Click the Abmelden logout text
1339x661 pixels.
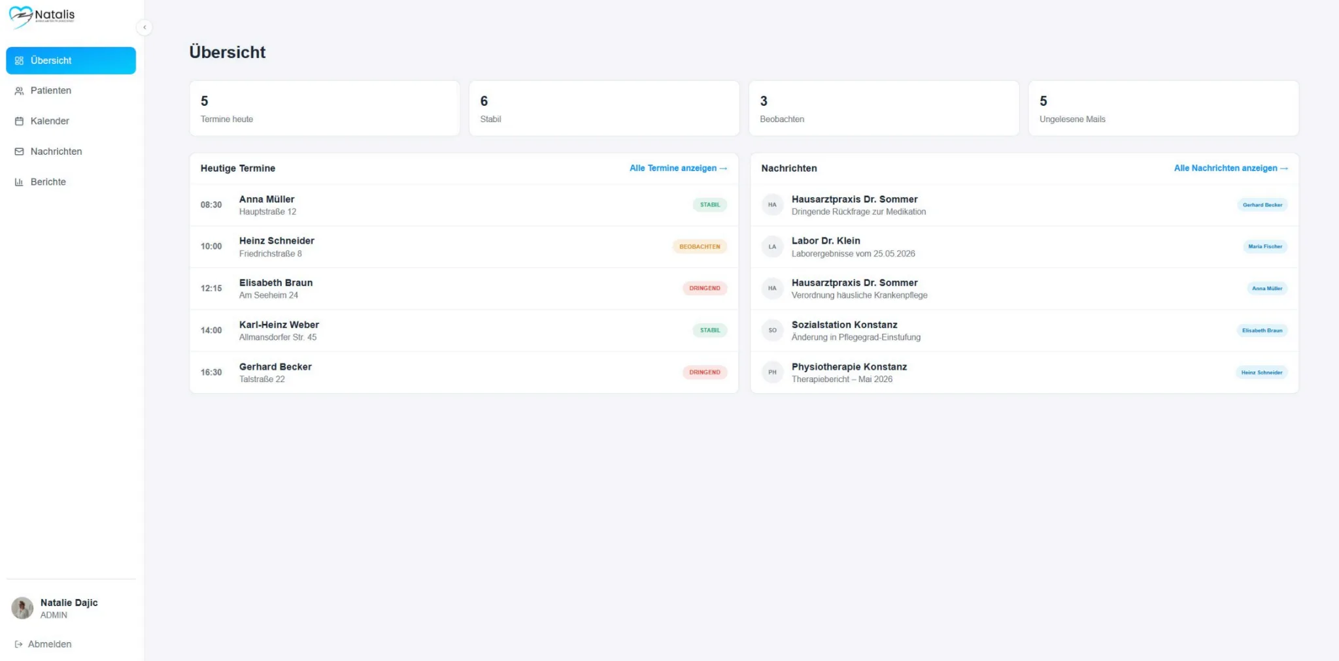point(50,644)
